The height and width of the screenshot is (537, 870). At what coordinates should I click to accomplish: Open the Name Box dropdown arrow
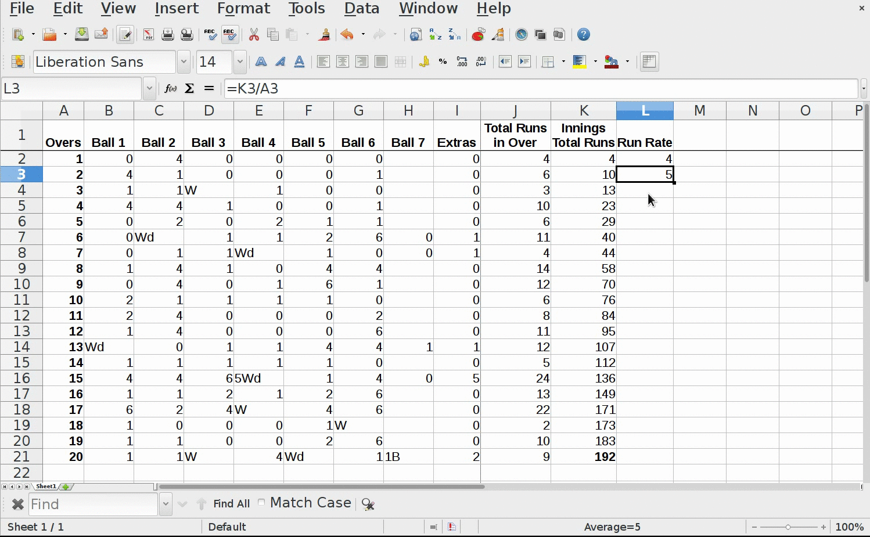149,89
